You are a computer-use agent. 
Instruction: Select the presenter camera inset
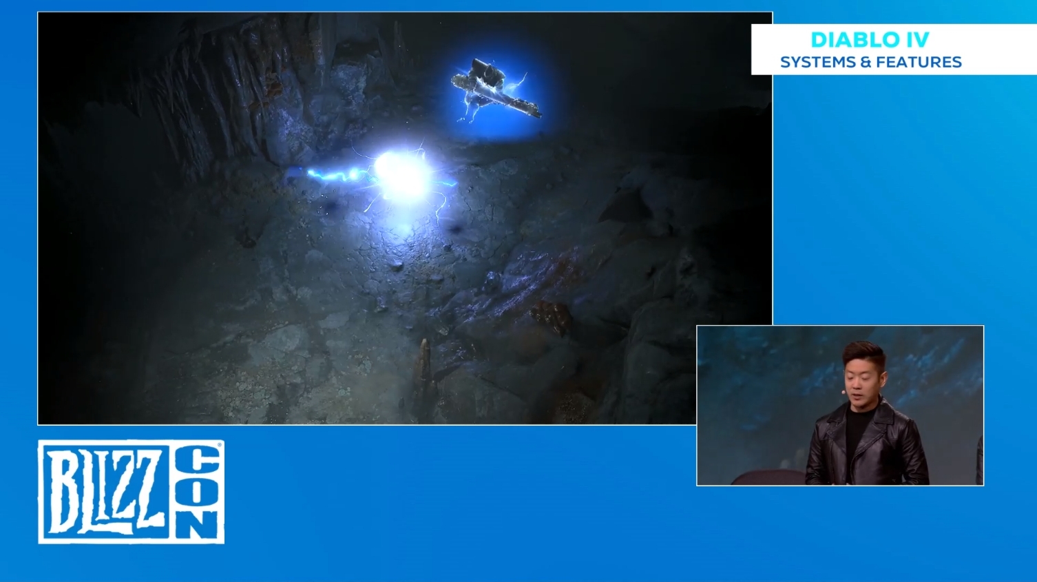839,405
